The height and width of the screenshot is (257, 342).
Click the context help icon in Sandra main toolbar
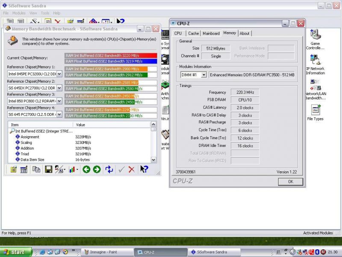pos(121,21)
